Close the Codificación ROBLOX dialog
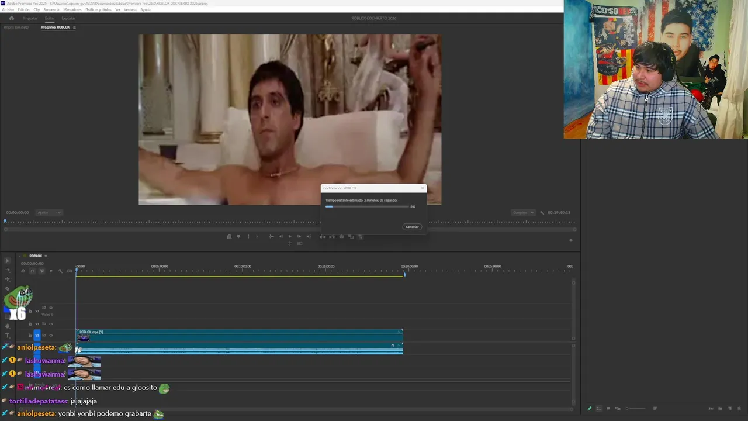Viewport: 748px width, 421px height. [422, 188]
